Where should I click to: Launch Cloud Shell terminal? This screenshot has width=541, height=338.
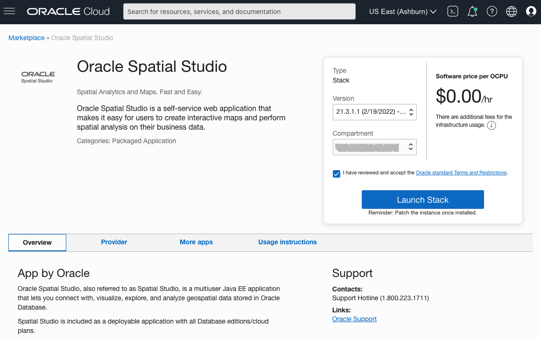click(452, 11)
